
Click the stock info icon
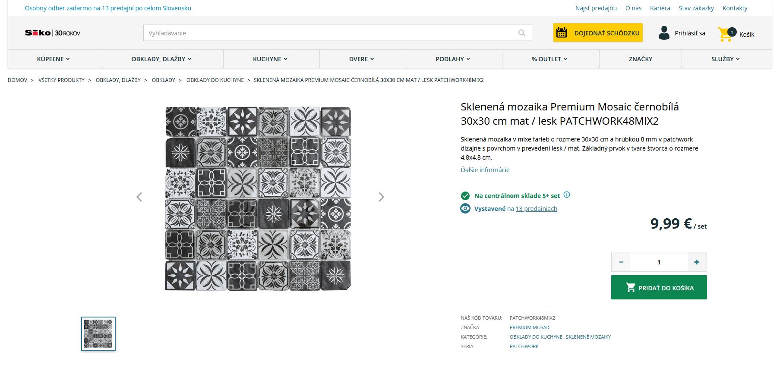pyautogui.click(x=567, y=195)
